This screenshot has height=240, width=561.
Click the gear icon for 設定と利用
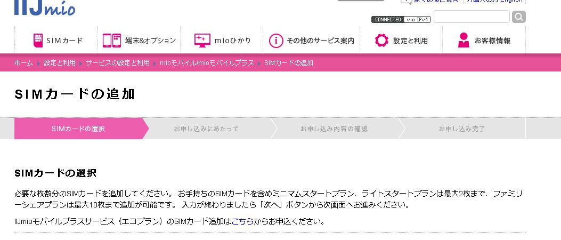coord(381,41)
